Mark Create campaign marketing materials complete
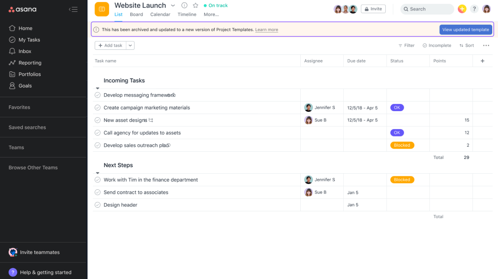Screen dimensions: 498x279 click(x=98, y=108)
